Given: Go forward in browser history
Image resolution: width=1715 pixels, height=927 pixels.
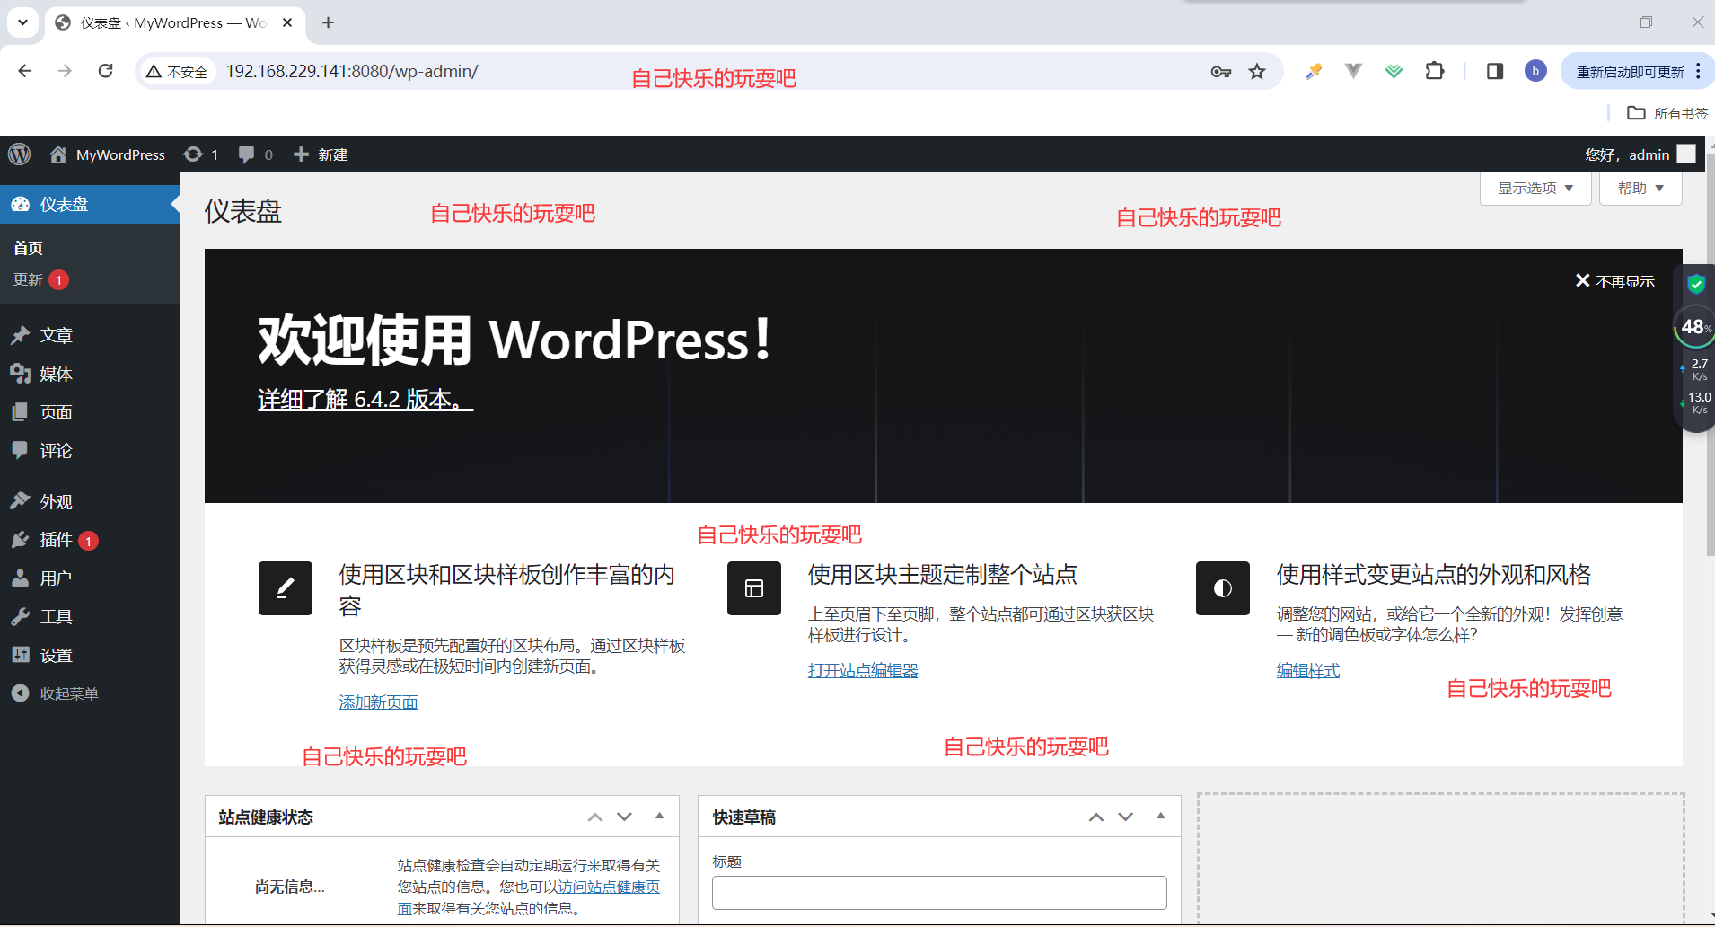Looking at the screenshot, I should pos(65,71).
